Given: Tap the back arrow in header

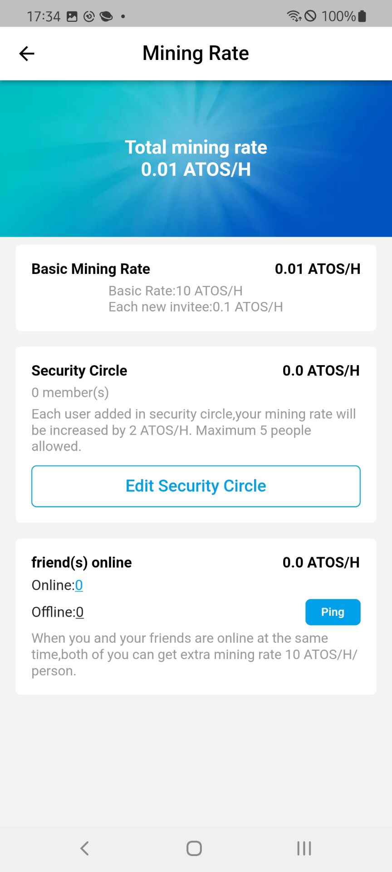Looking at the screenshot, I should point(27,54).
